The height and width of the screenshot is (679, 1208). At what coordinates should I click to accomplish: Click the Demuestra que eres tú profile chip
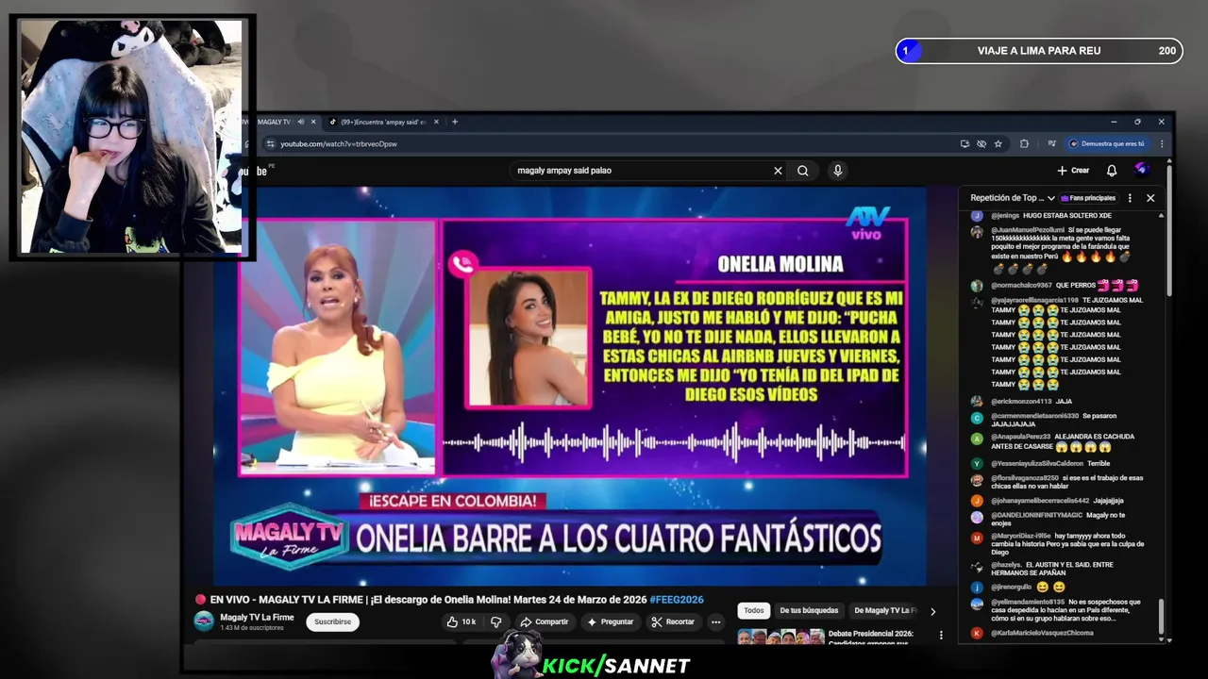coord(1106,144)
